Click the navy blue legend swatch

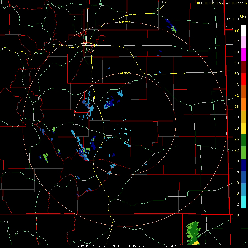tap(243, 165)
